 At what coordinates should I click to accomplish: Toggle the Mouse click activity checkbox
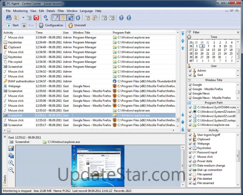(190, 157)
